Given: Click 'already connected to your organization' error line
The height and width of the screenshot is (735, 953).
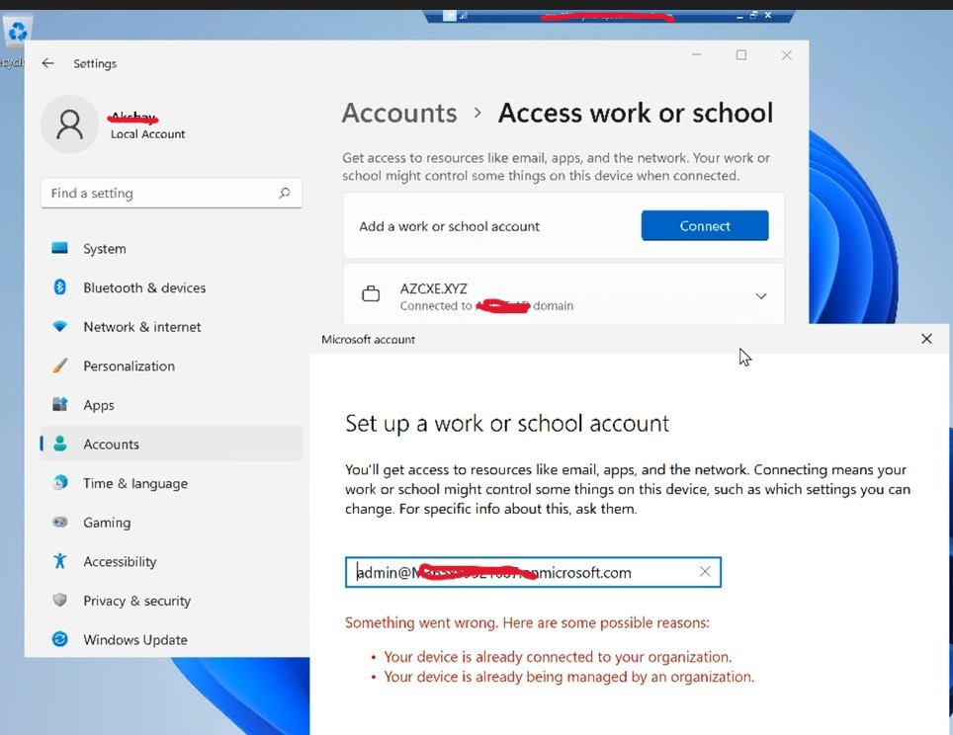Looking at the screenshot, I should 558,657.
